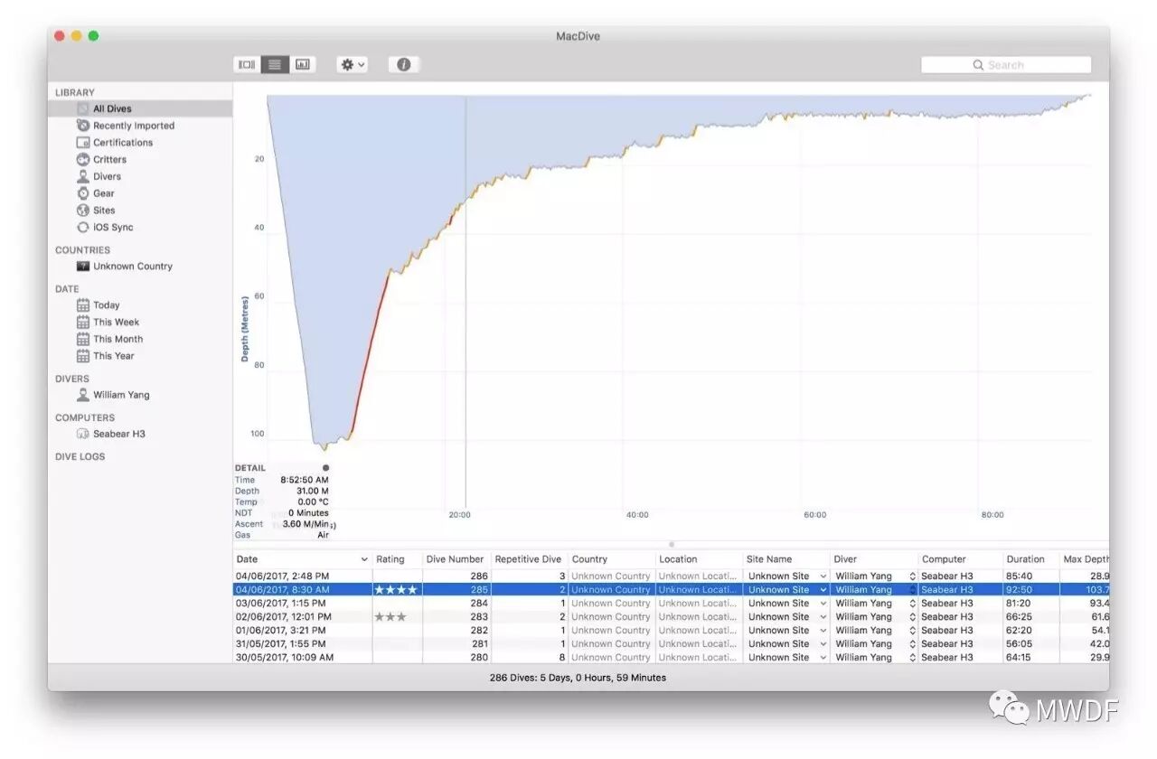Sort by the Date column header
The height and width of the screenshot is (759, 1157).
(x=302, y=559)
